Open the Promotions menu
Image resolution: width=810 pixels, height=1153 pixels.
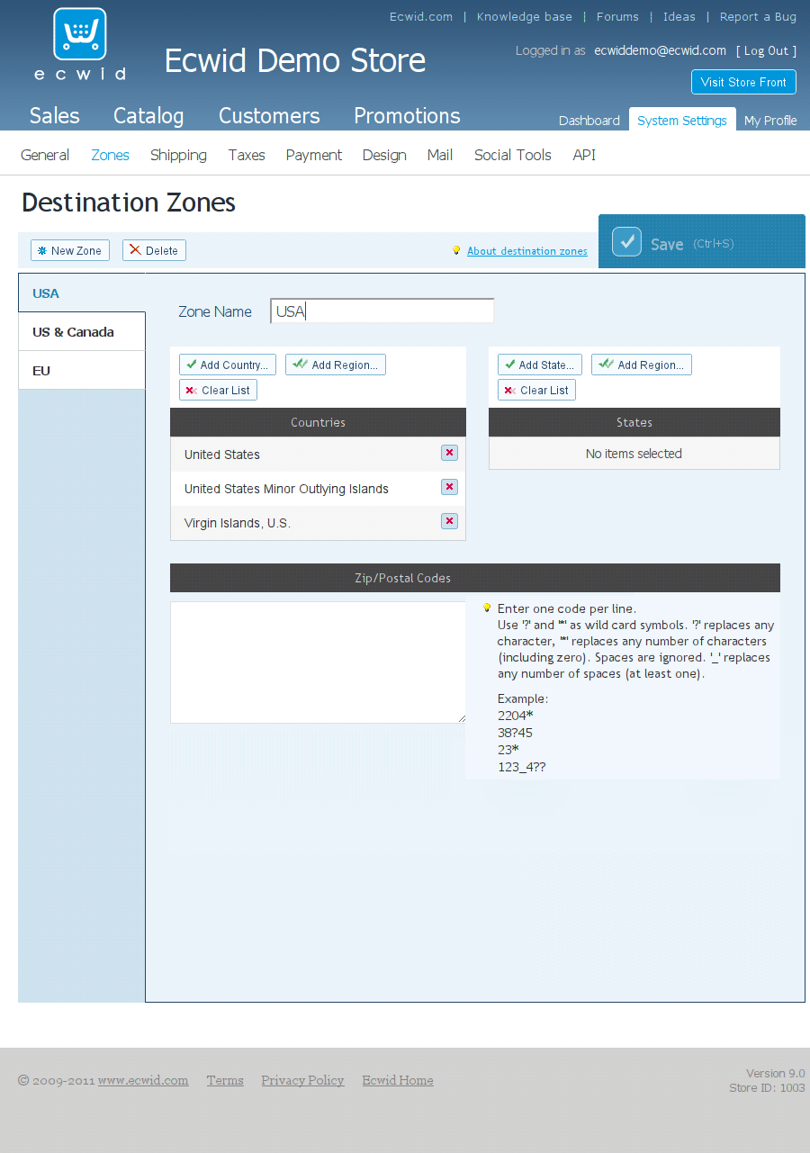pyautogui.click(x=407, y=116)
